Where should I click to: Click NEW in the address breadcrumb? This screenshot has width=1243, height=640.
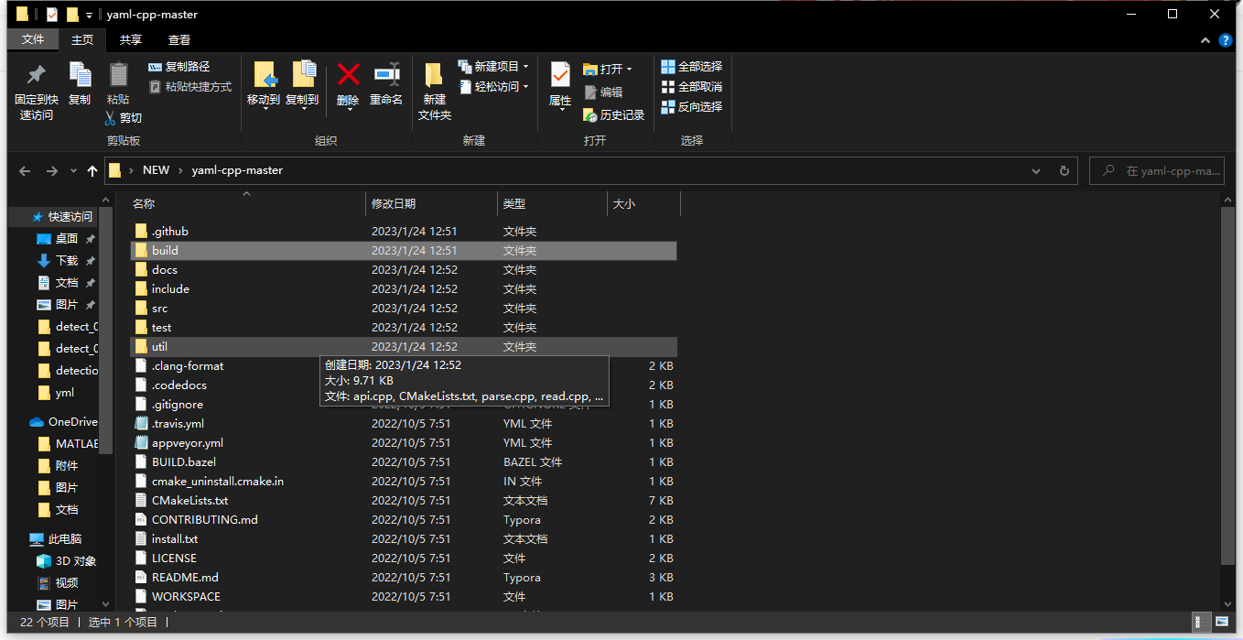(x=156, y=170)
